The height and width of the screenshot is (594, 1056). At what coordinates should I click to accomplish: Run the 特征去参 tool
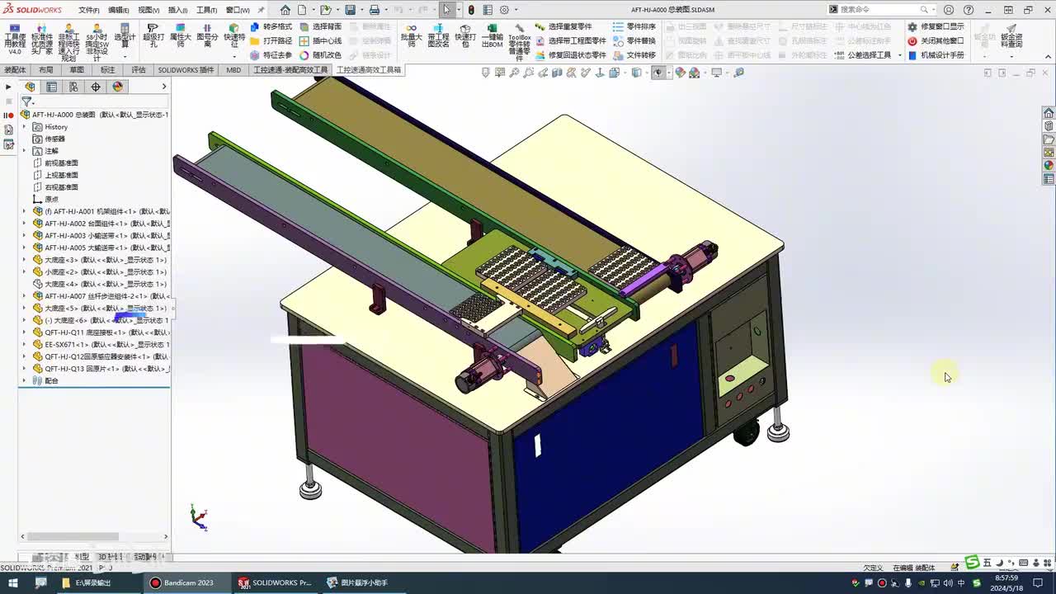pos(271,55)
